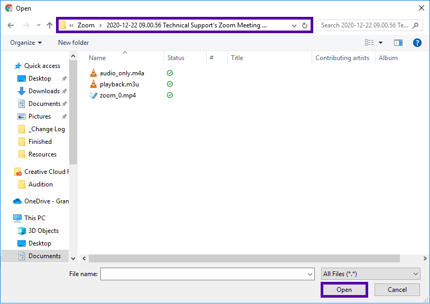Screen dimensions: 430x304
Task: Click the Forward navigation arrow
Action: tap(26, 25)
